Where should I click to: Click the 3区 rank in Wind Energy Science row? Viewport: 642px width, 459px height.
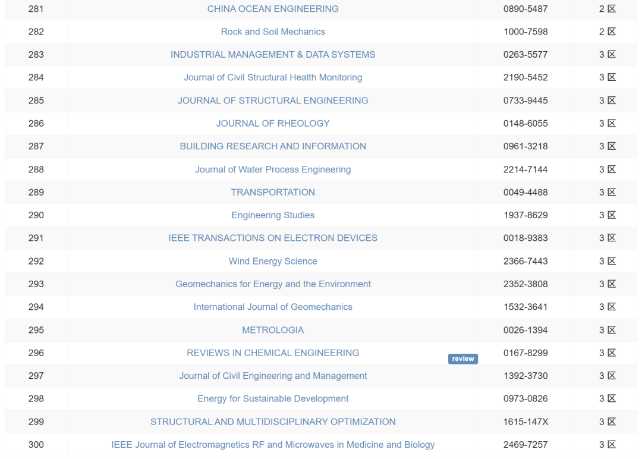click(607, 261)
